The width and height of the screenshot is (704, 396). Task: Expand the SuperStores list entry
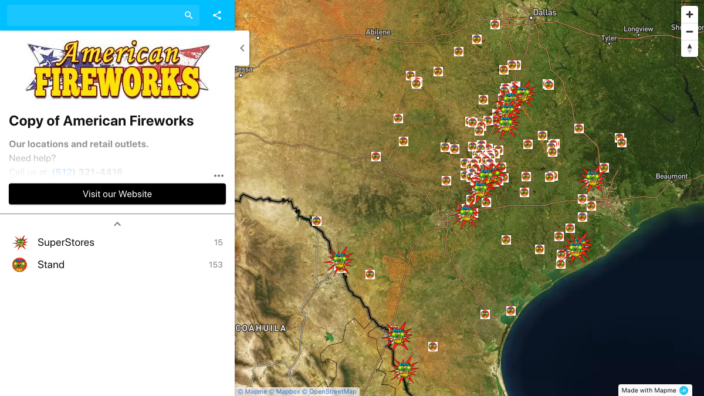point(66,242)
